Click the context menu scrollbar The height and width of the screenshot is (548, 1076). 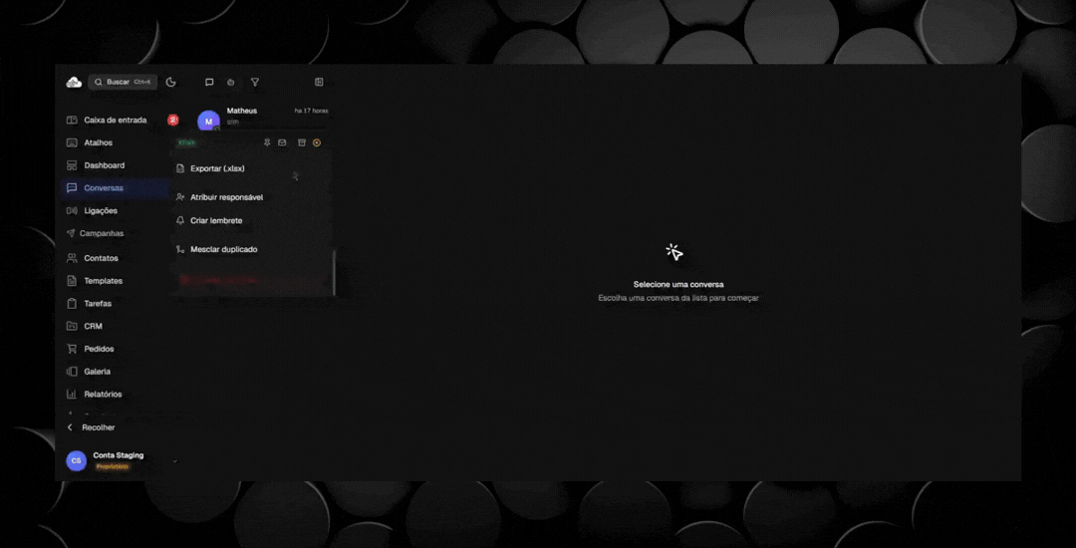point(334,273)
